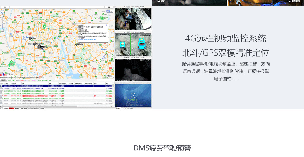Click 抓拍 link in vehicle popup

pyautogui.click(x=87, y=39)
